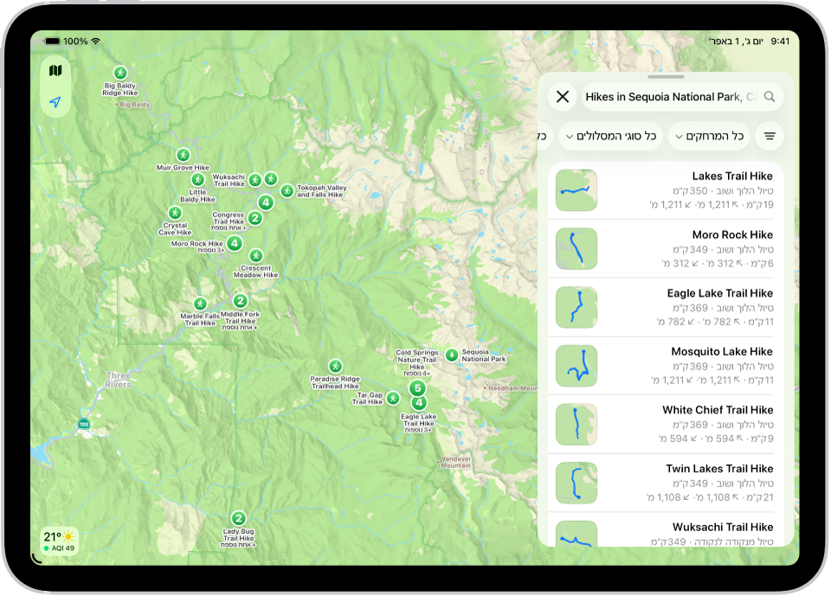Viewport: 831px width, 596px height.
Task: Select the Muir Grove Hike marker
Action: 184,155
